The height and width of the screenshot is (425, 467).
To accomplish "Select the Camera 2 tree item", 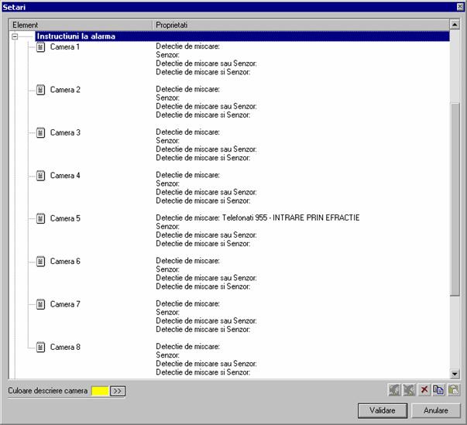I will coord(65,91).
